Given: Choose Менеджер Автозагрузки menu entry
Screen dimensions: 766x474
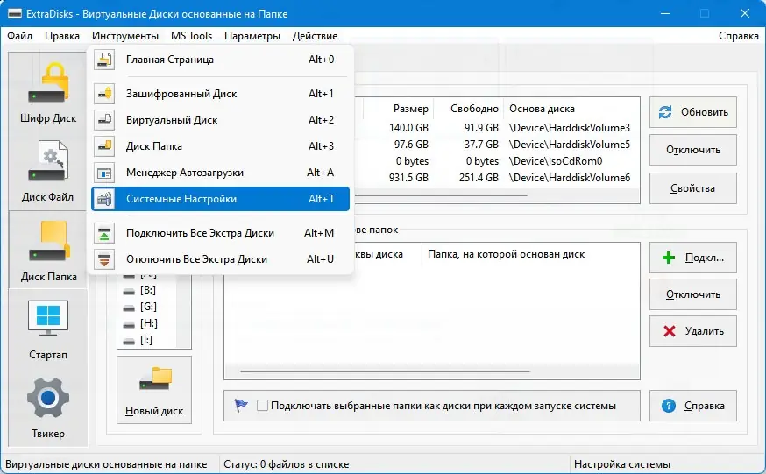Looking at the screenshot, I should click(220, 173).
